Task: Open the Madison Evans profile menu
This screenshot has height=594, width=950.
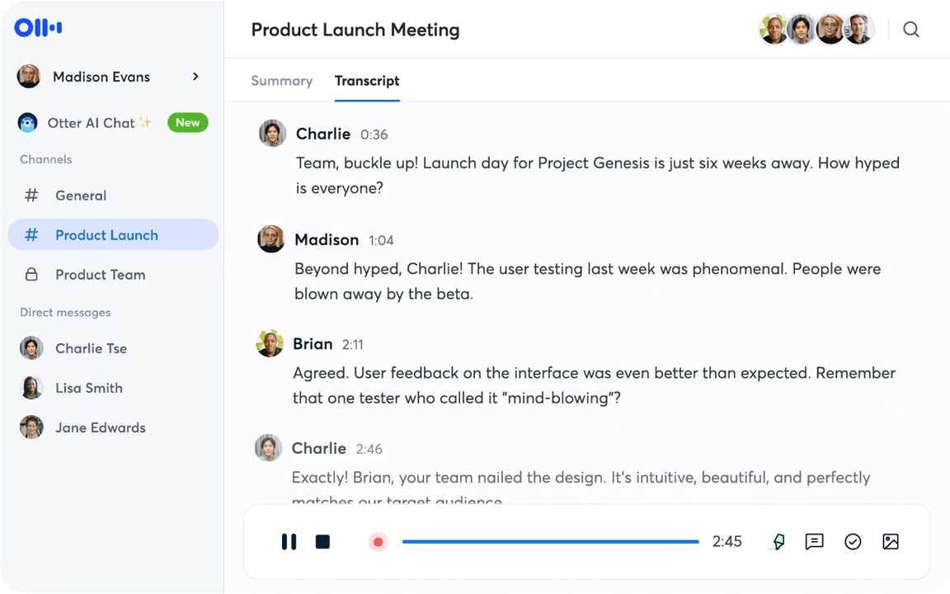Action: coord(109,77)
